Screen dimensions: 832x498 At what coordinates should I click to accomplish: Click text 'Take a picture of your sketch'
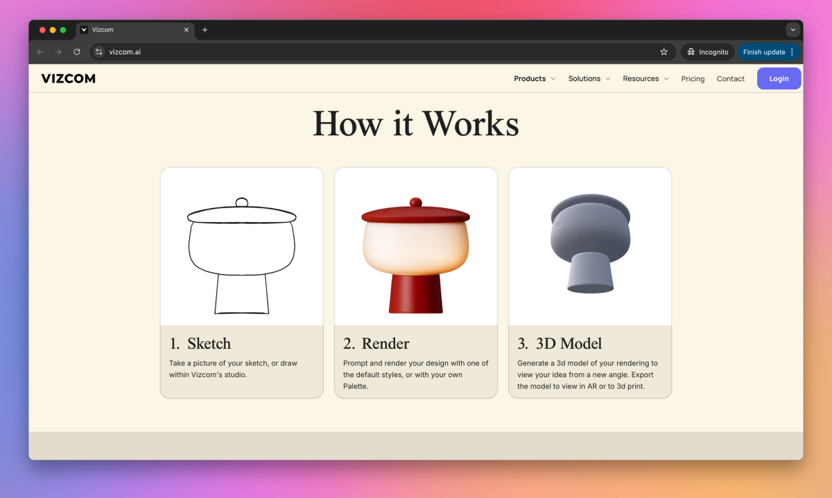(x=218, y=363)
